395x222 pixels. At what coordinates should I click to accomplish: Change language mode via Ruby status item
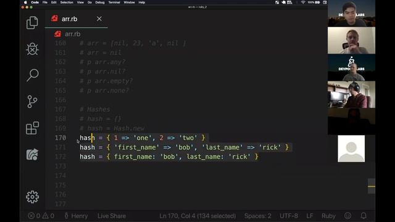(x=328, y=216)
